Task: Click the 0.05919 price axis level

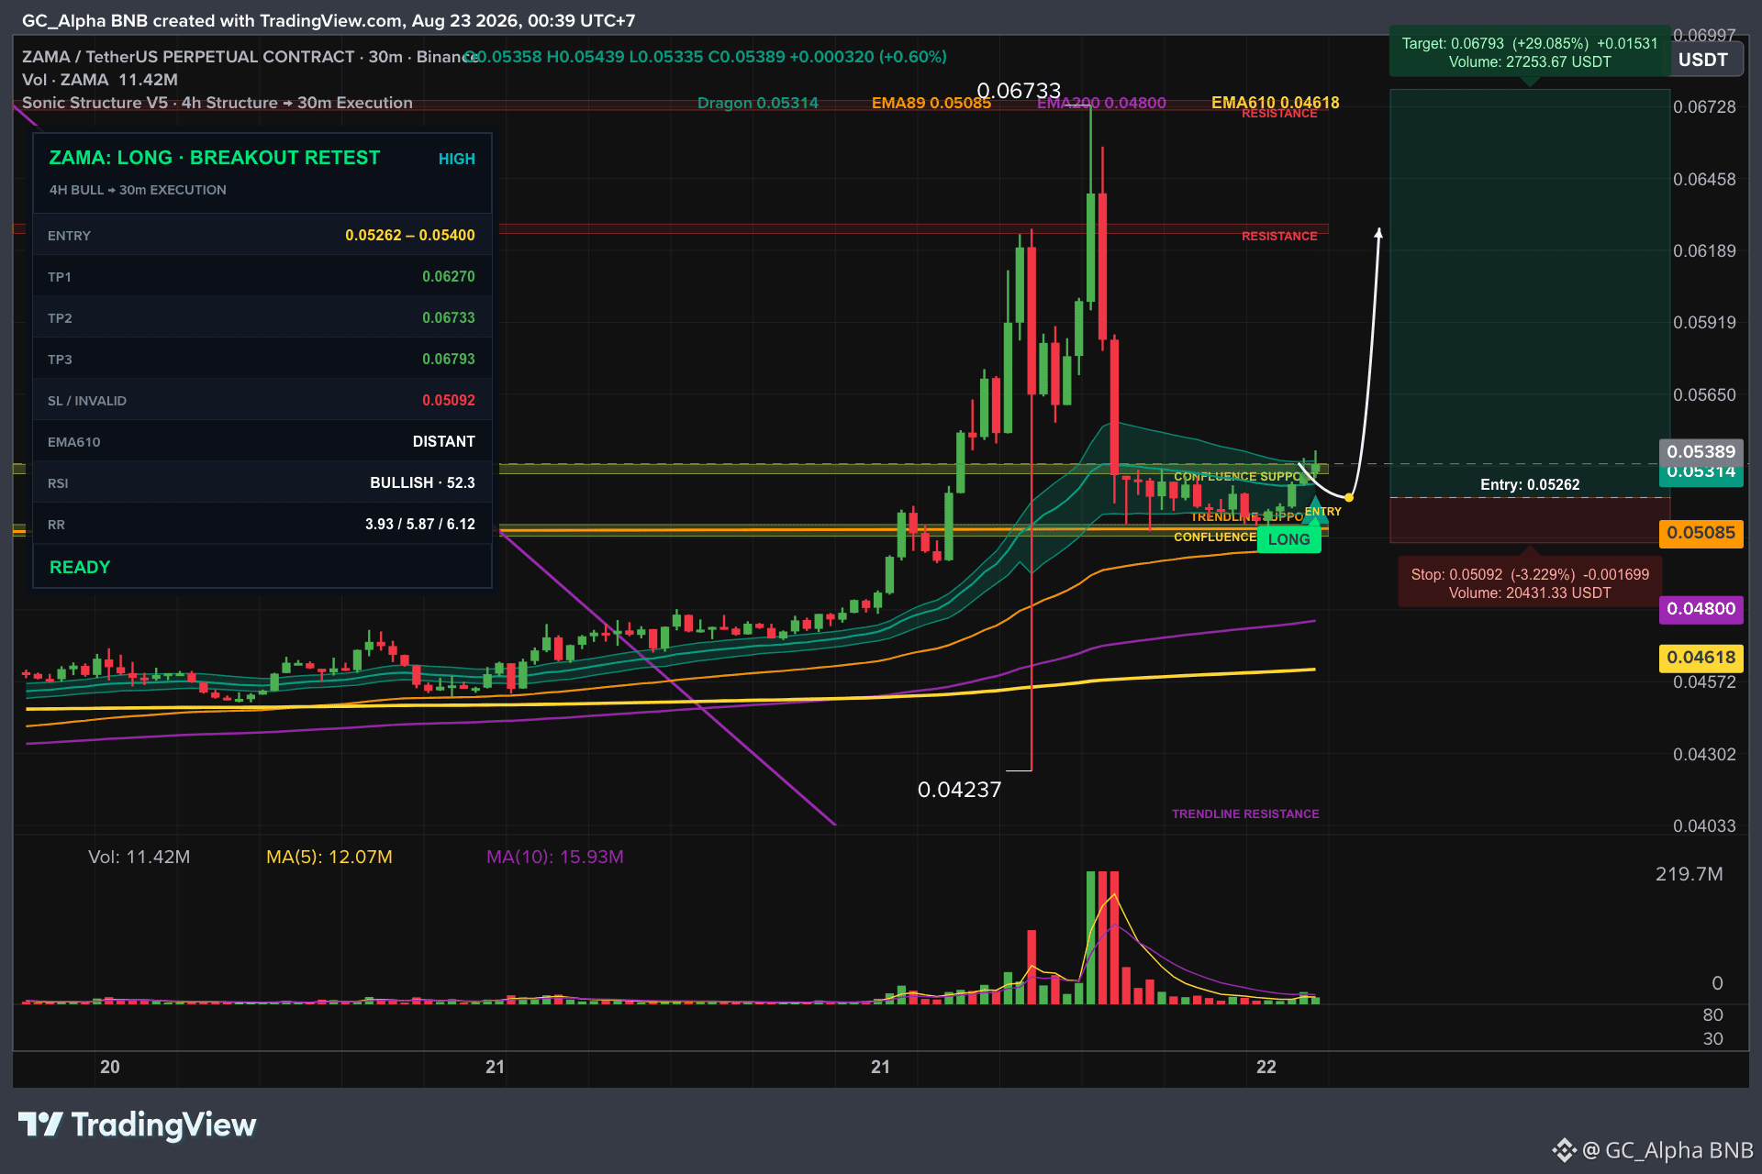Action: pos(1704,323)
